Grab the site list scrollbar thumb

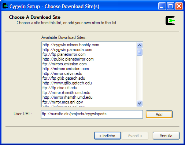139,52
